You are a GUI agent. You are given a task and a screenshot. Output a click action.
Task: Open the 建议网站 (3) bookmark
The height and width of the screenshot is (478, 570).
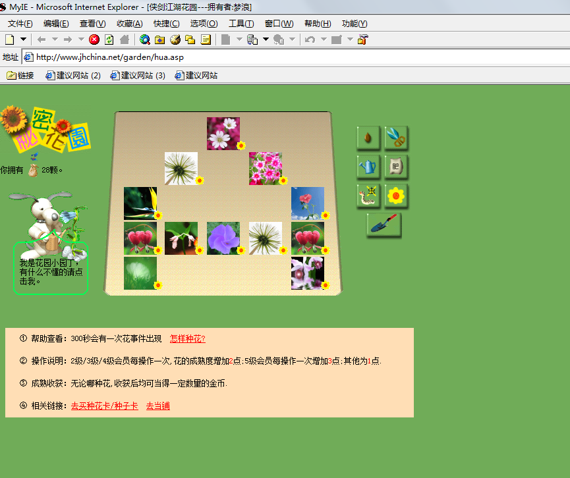tap(138, 75)
